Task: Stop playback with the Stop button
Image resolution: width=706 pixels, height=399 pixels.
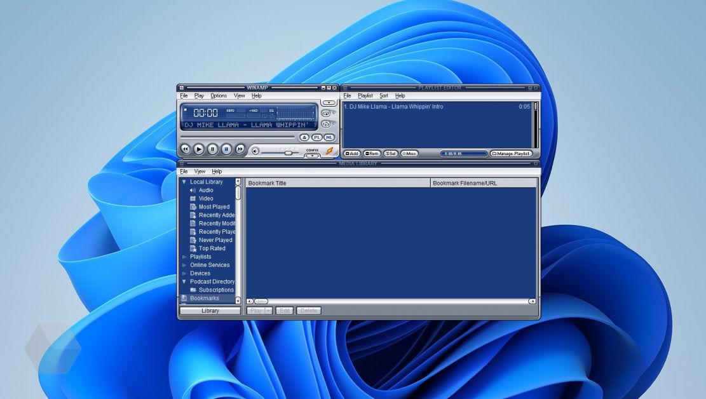Action: click(x=226, y=149)
